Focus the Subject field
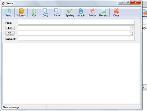 point(76,39)
